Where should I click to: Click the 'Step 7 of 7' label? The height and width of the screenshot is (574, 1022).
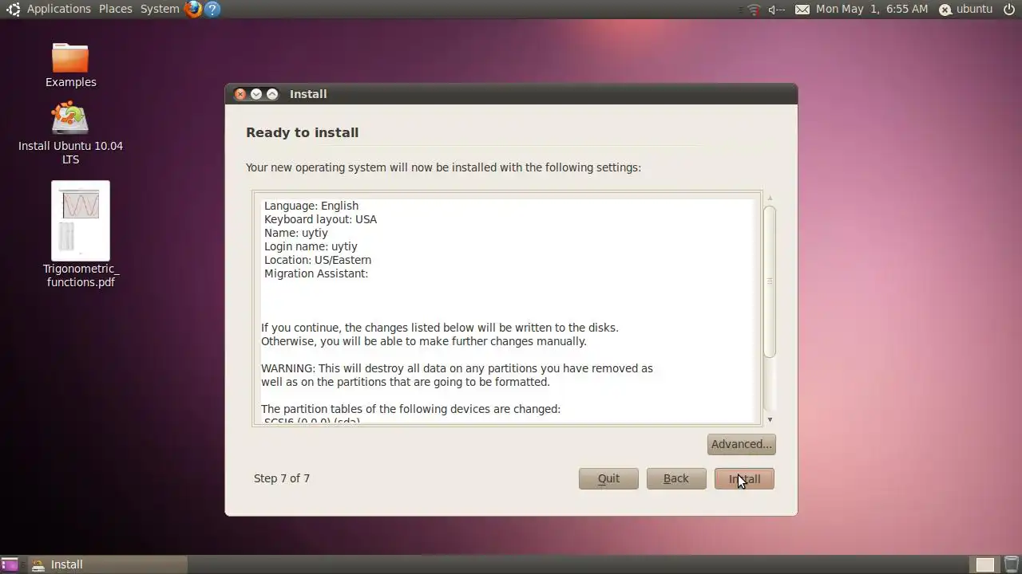pos(282,478)
